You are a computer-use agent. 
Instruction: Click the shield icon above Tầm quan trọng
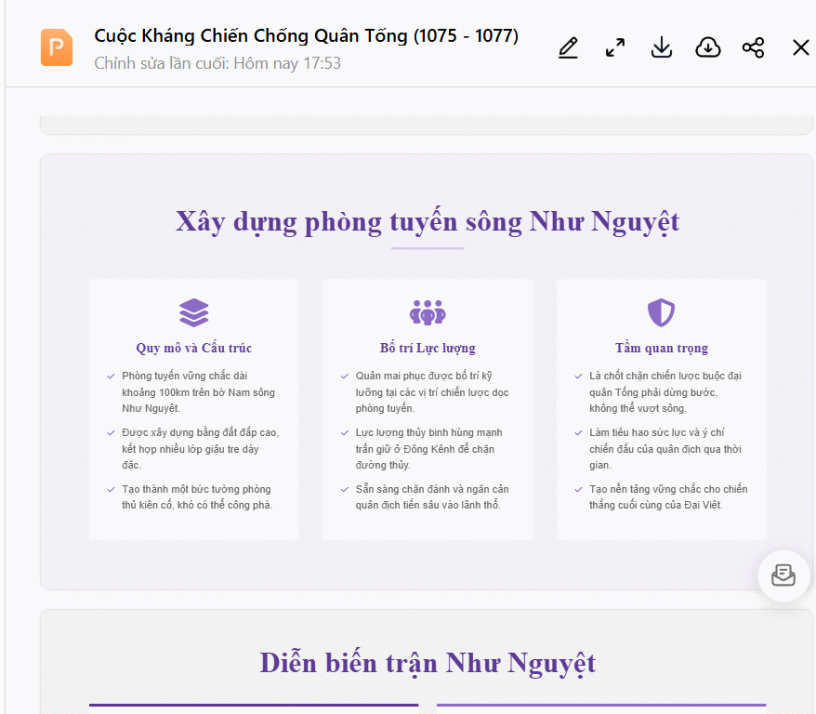tap(661, 312)
